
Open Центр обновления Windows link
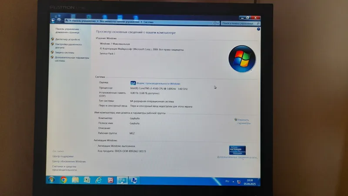tap(69, 161)
